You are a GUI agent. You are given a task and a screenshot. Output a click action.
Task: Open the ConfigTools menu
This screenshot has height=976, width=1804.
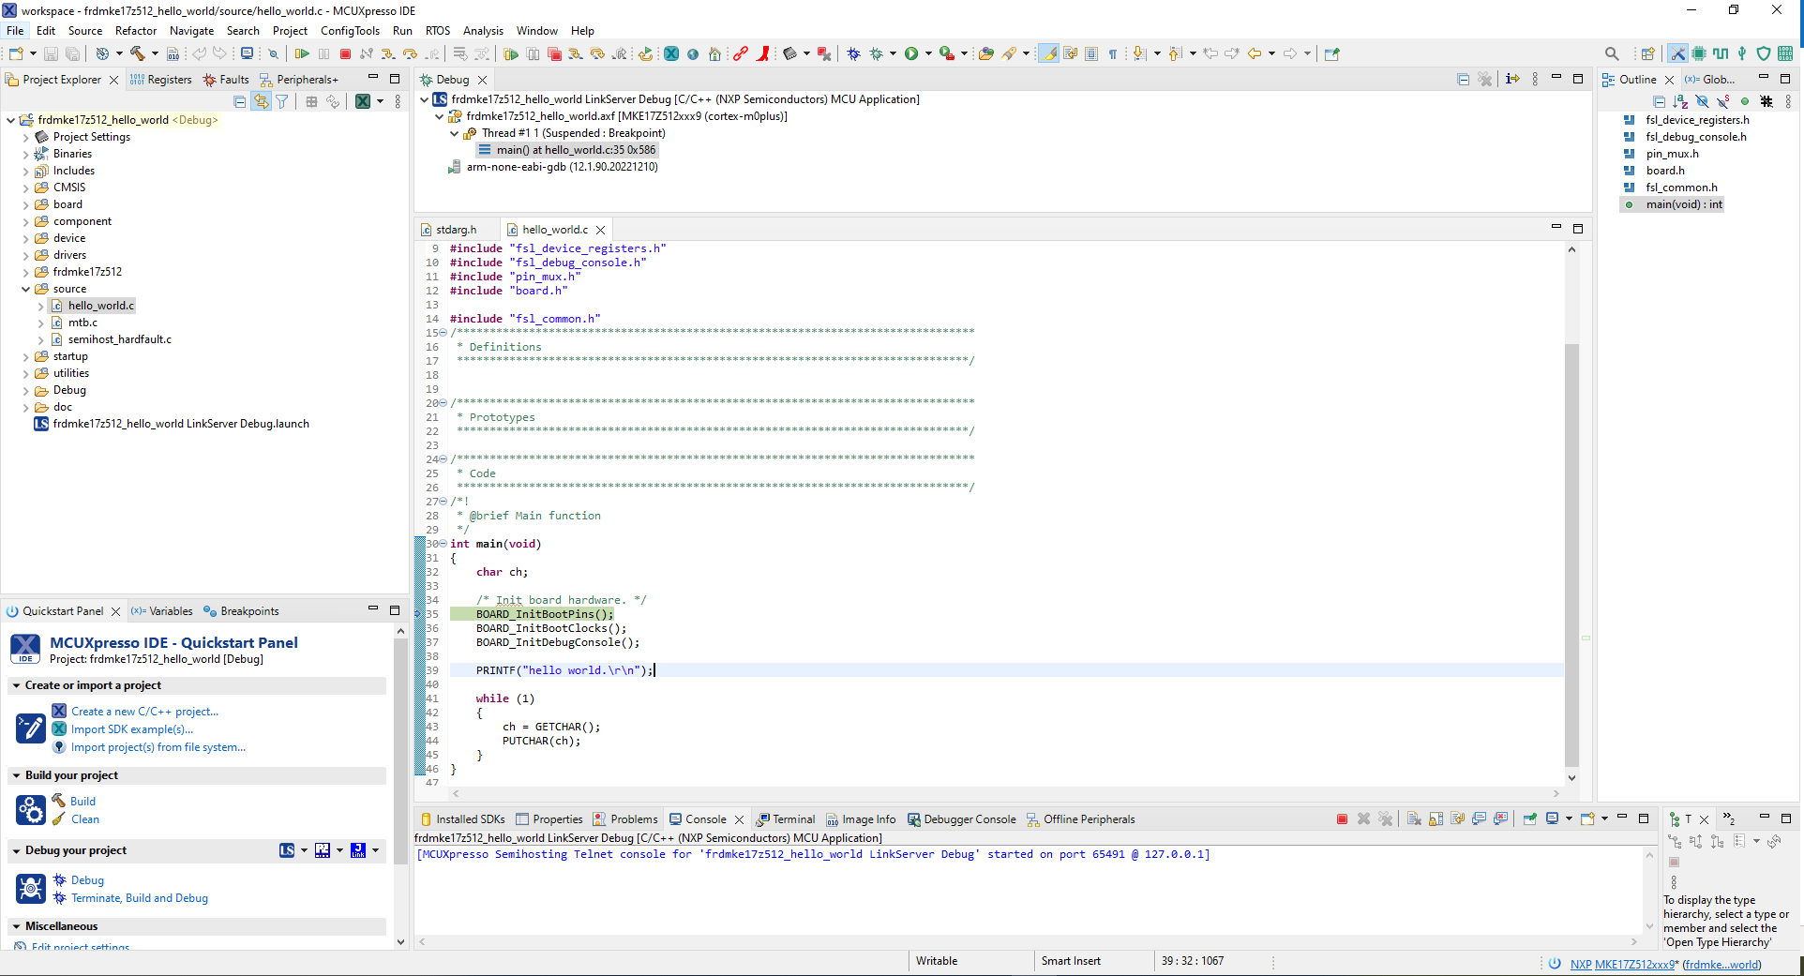tap(350, 31)
